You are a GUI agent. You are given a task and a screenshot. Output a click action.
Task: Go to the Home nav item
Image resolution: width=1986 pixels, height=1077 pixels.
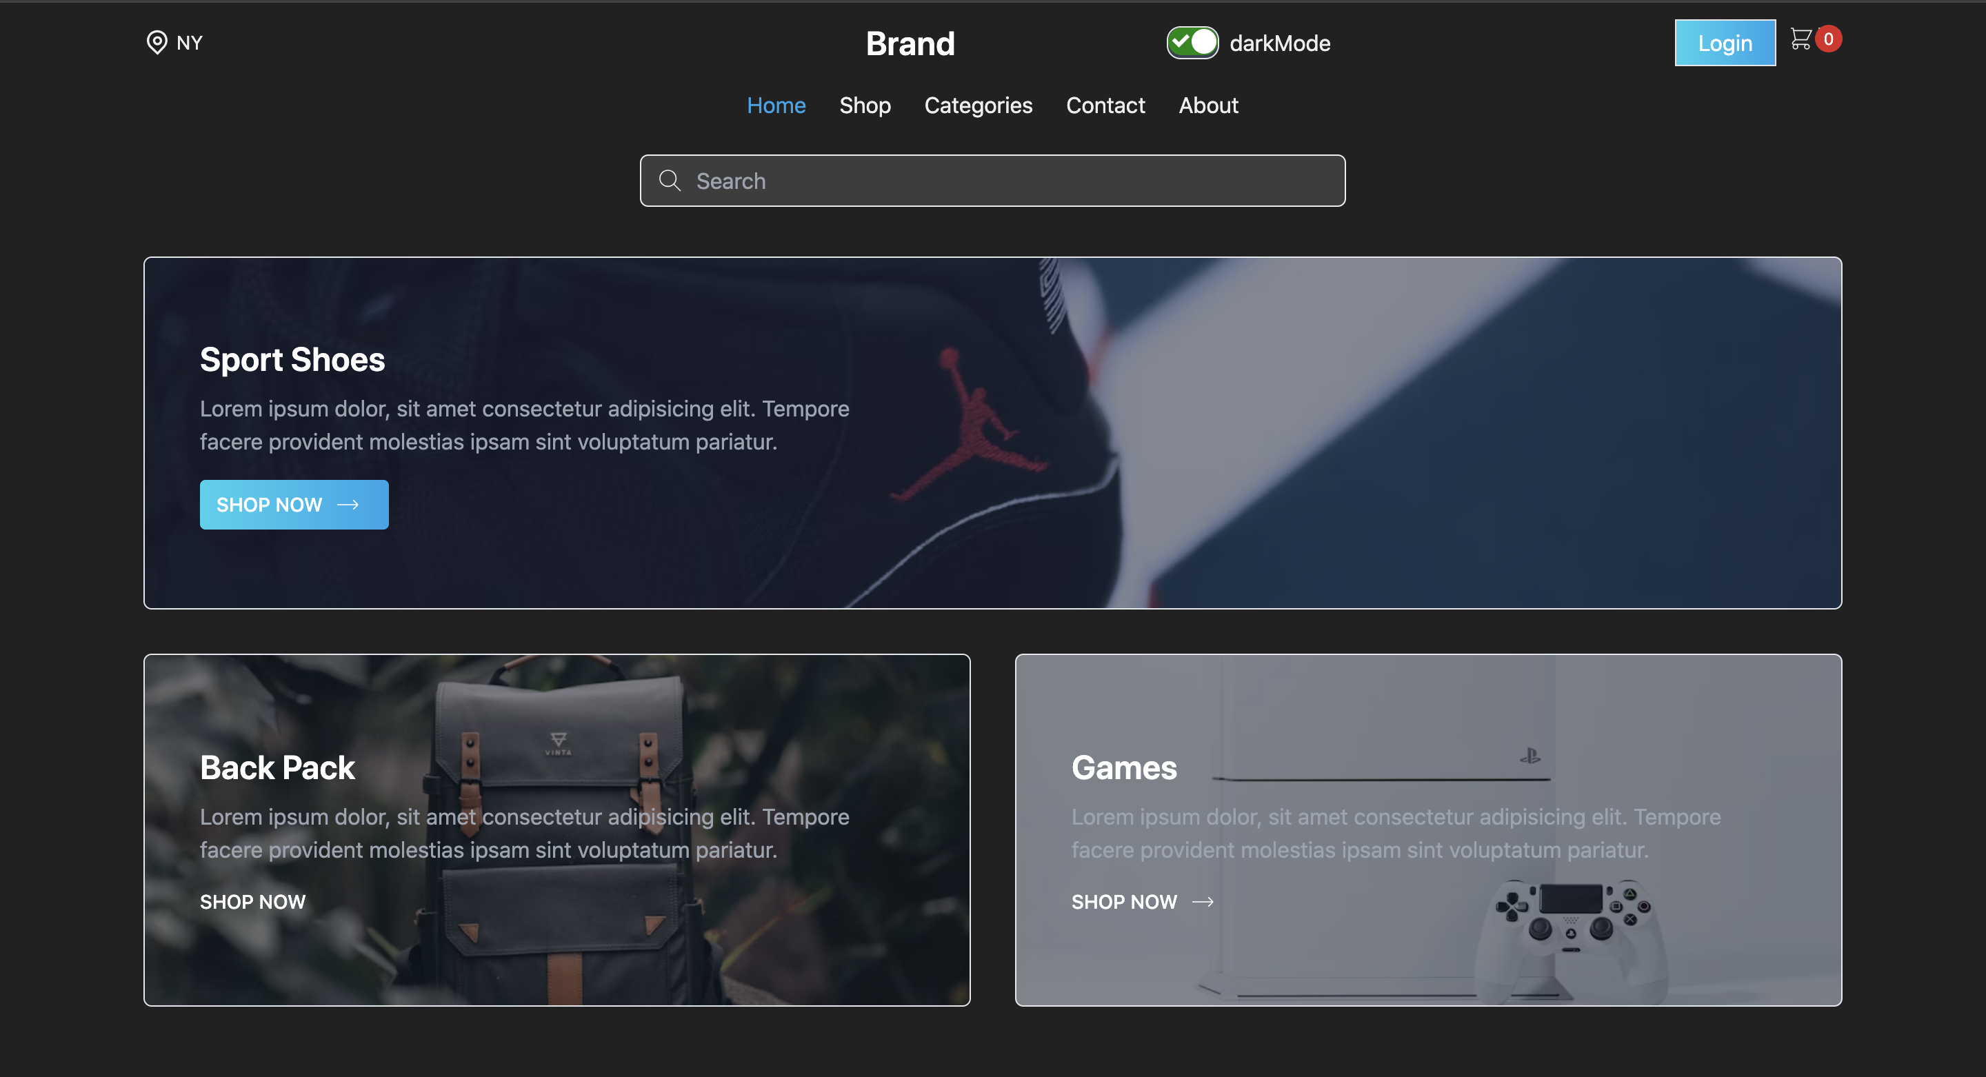[776, 105]
